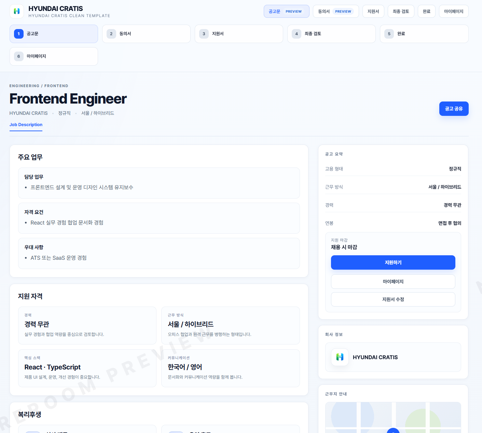This screenshot has width=482, height=433.
Task: Jump to step 3 지원서
Action: coord(239,34)
